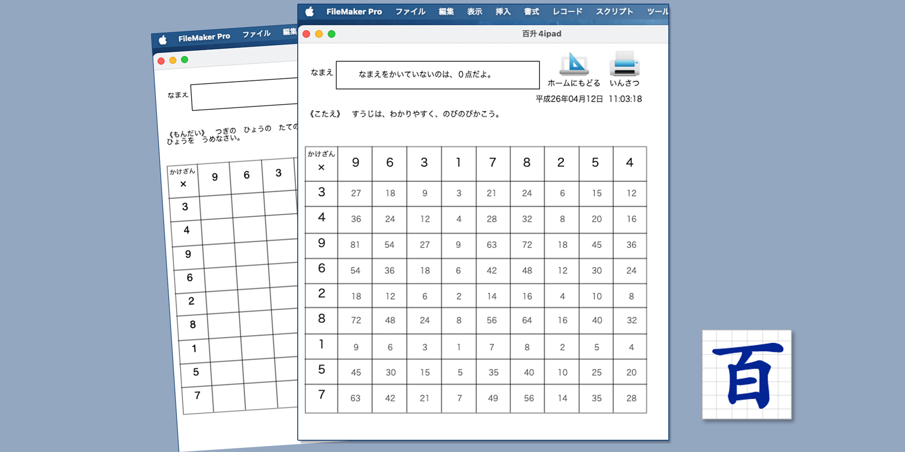Open the 編集 menu in front window
This screenshot has width=905, height=452.
click(x=446, y=12)
